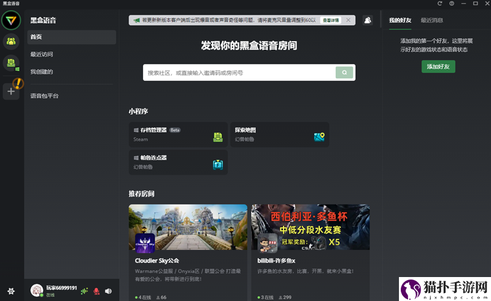Click the info circle icon in title bar

(452, 4)
